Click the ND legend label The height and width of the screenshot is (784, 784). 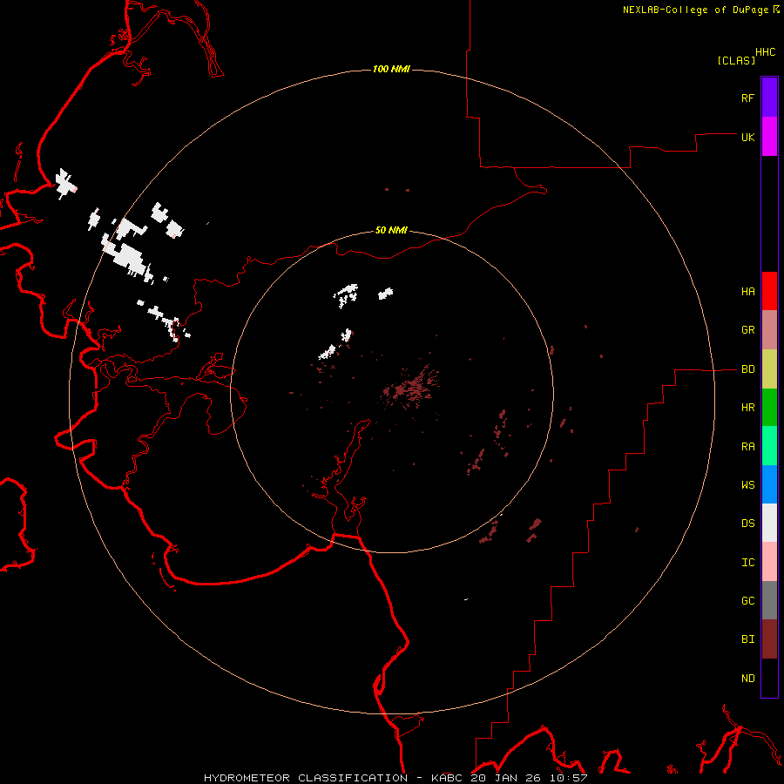pos(747,678)
